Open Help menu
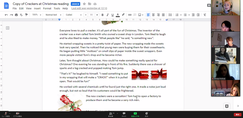 coord(65,9)
